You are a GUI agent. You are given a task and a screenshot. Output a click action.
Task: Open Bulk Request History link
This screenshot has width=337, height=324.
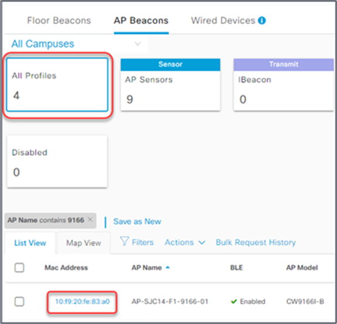pyautogui.click(x=256, y=242)
